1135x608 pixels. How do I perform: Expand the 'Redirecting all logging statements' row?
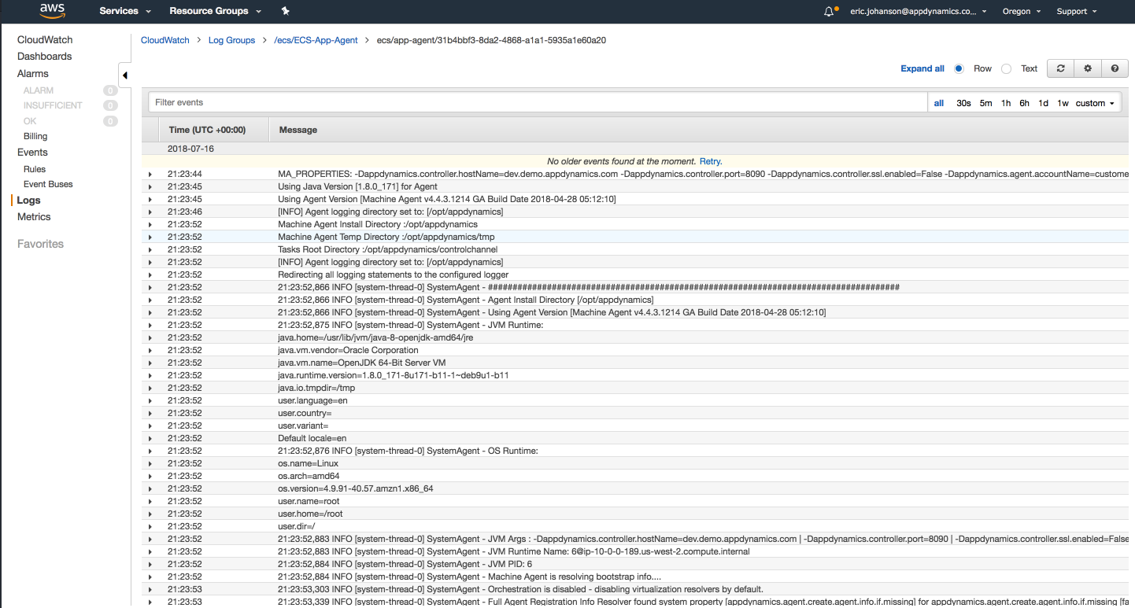(x=150, y=275)
